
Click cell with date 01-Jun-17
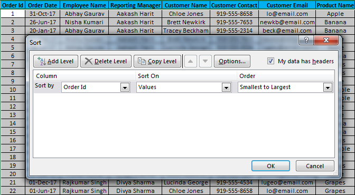43,191
